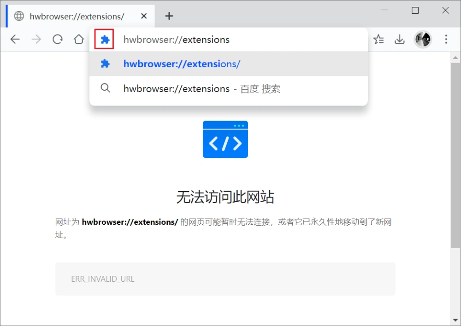Minimize the browser window

tap(384, 10)
